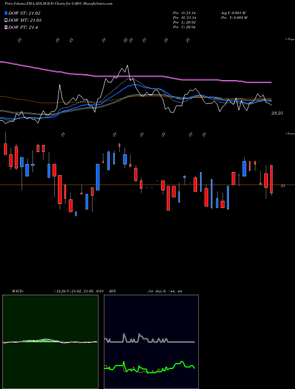Select the 'DOW MT: 21.05' legend label
This screenshot has width=295, height=389.
tap(25, 21)
